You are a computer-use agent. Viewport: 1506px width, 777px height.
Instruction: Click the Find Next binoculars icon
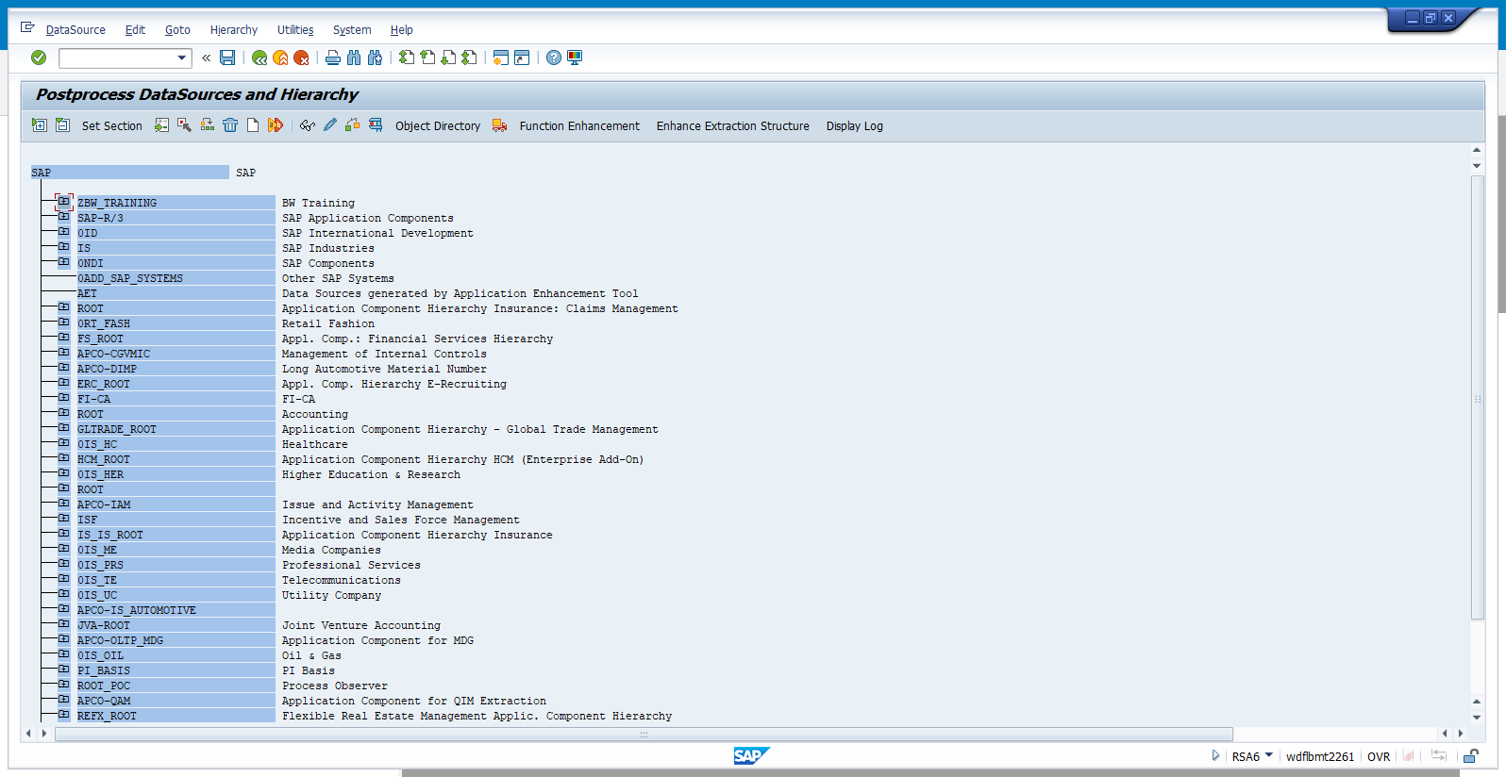click(x=375, y=58)
